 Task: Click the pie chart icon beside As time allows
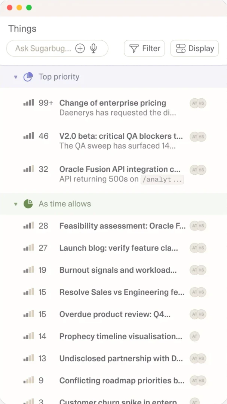tap(28, 204)
